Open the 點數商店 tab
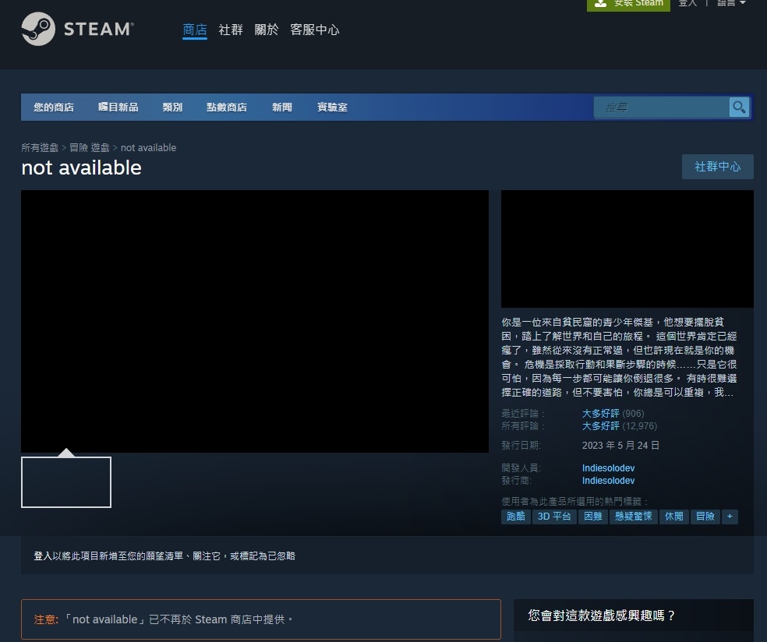 pyautogui.click(x=227, y=107)
